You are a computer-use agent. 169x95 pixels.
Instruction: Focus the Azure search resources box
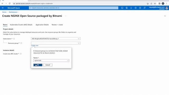(x=73, y=8)
